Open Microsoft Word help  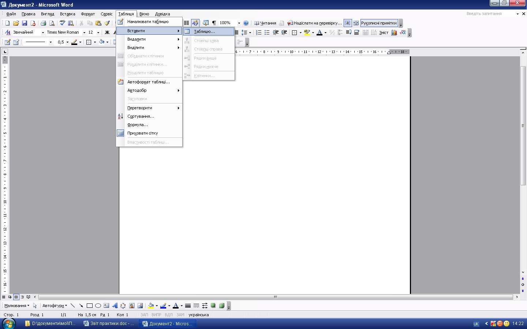(246, 23)
